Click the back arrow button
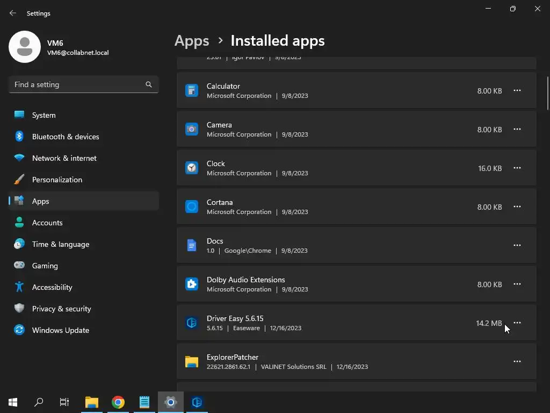This screenshot has width=550, height=413. pos(13,13)
